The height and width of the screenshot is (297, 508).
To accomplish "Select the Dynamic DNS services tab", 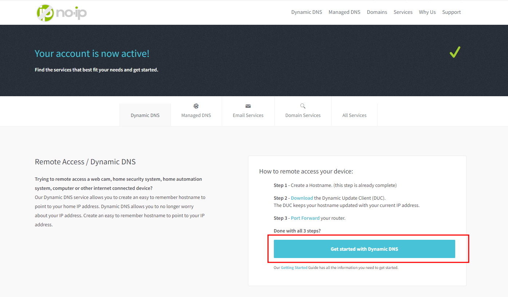I will click(145, 115).
